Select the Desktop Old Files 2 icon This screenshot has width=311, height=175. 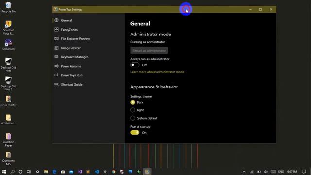point(8,83)
